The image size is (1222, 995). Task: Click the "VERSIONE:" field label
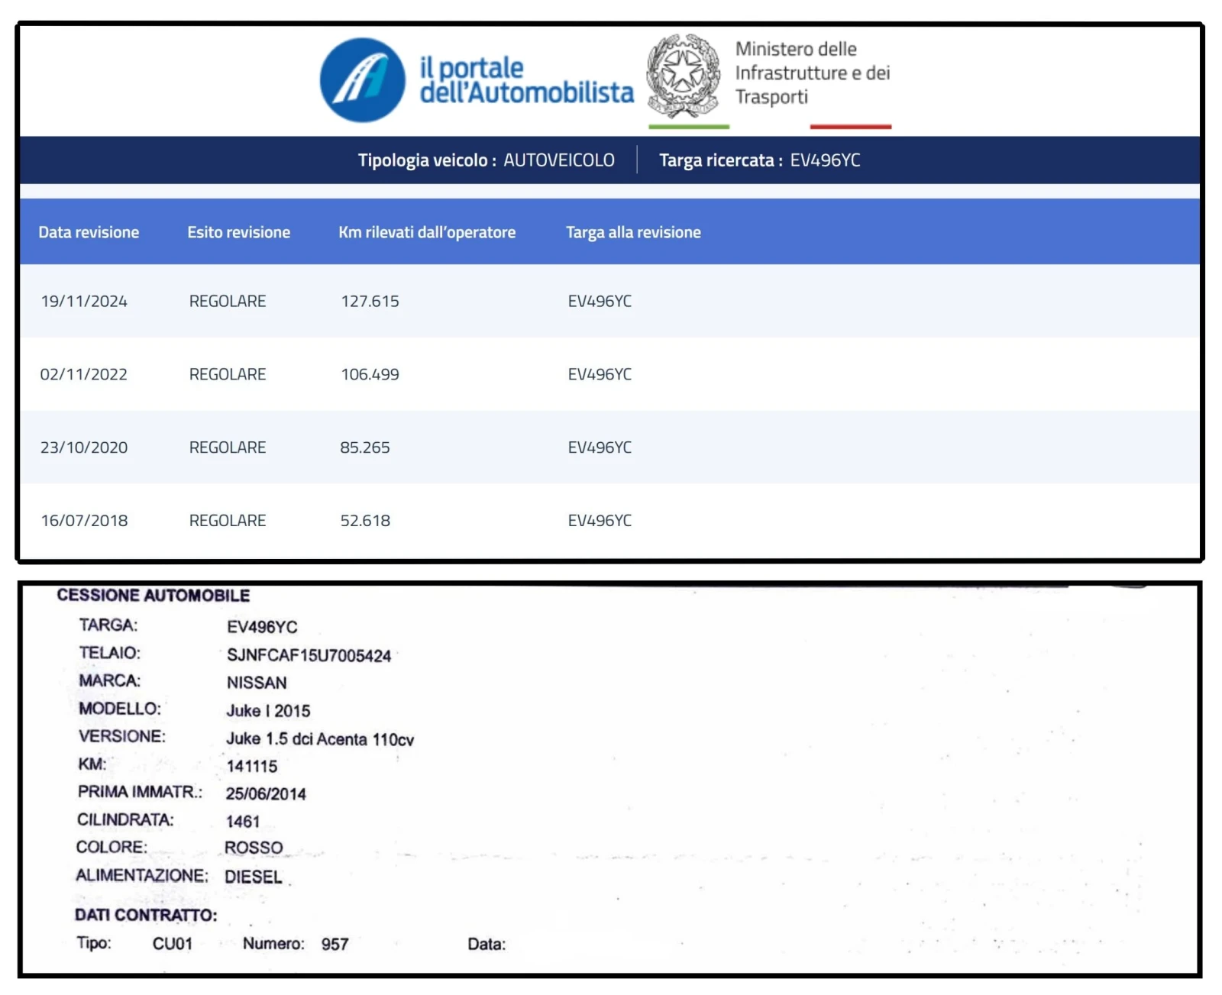[122, 737]
